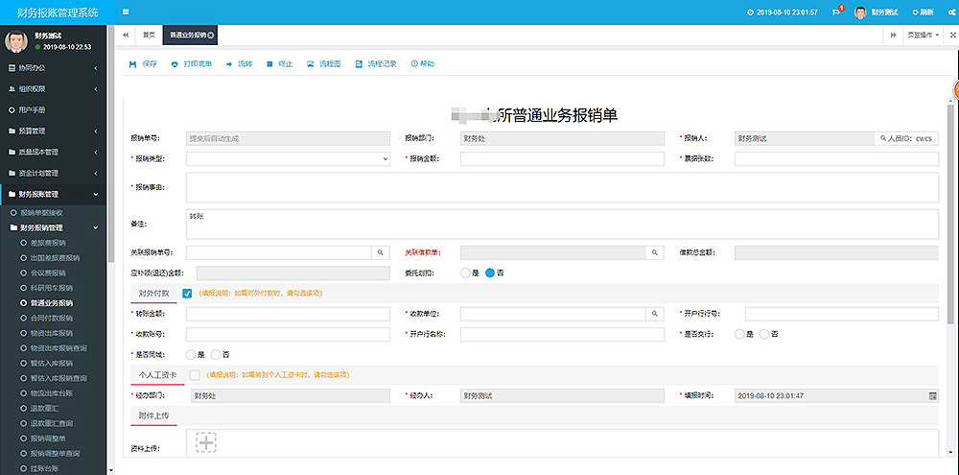Select 否 for 是否交行
Viewport: 959px width, 475px height.
point(764,334)
